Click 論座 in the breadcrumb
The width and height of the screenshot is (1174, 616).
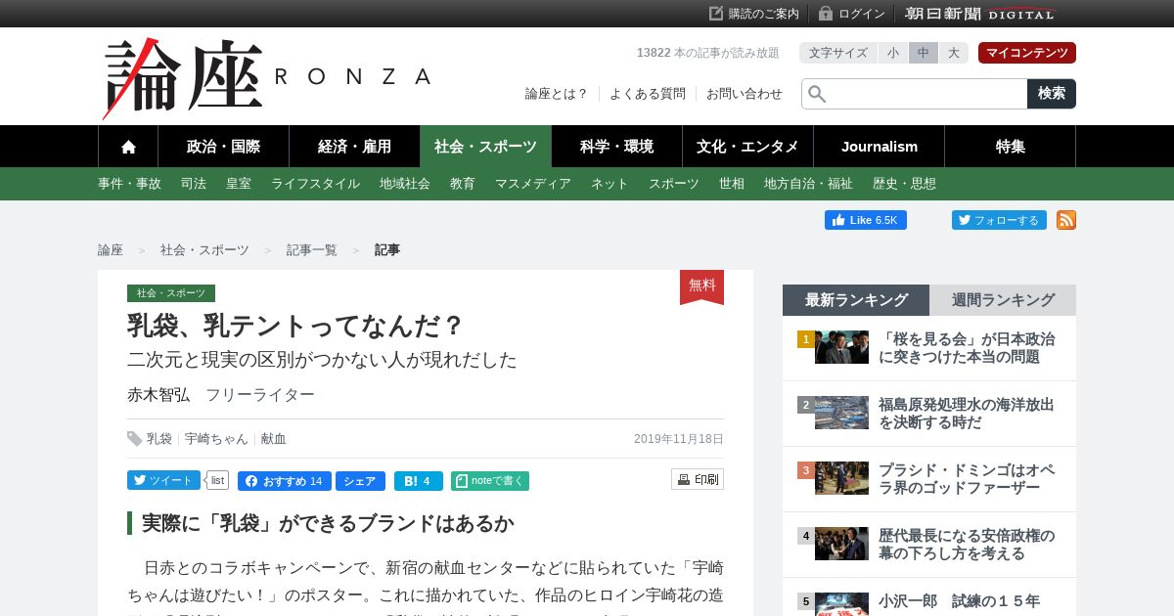[111, 250]
